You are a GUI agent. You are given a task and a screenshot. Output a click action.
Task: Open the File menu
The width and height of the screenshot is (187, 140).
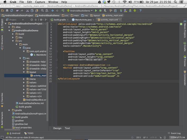pyautogui.click(x=22, y=2)
